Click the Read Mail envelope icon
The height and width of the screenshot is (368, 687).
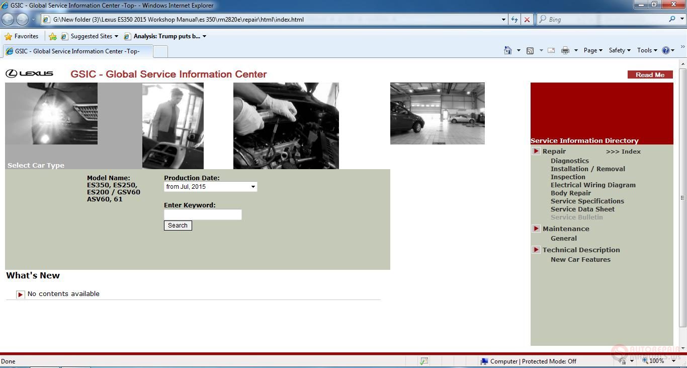coord(551,50)
